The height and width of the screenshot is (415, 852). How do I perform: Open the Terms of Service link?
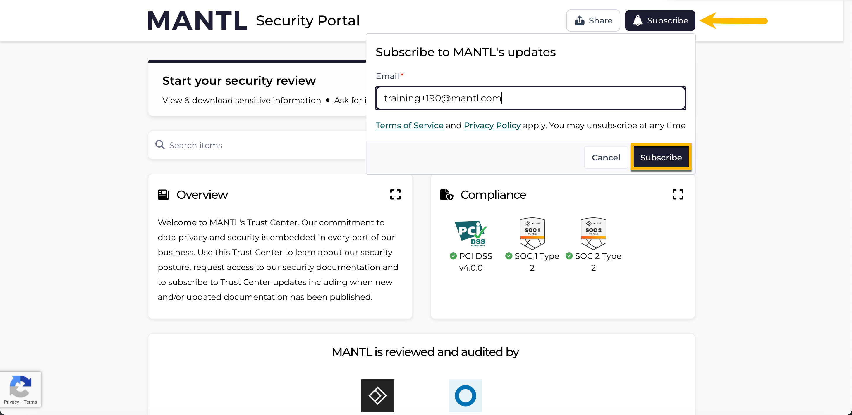point(409,126)
